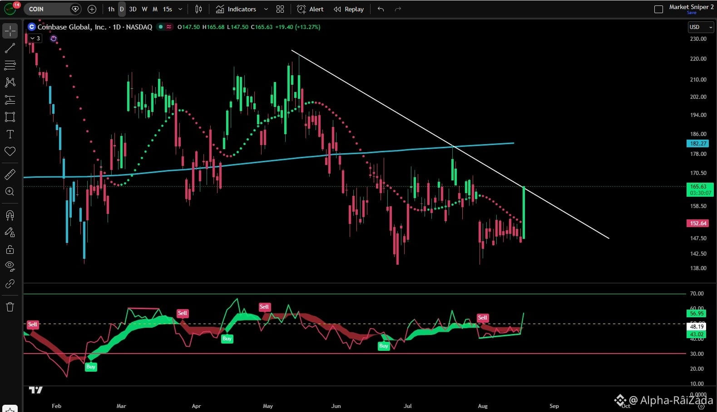Create an Alert
The height and width of the screenshot is (412, 717).
[310, 9]
